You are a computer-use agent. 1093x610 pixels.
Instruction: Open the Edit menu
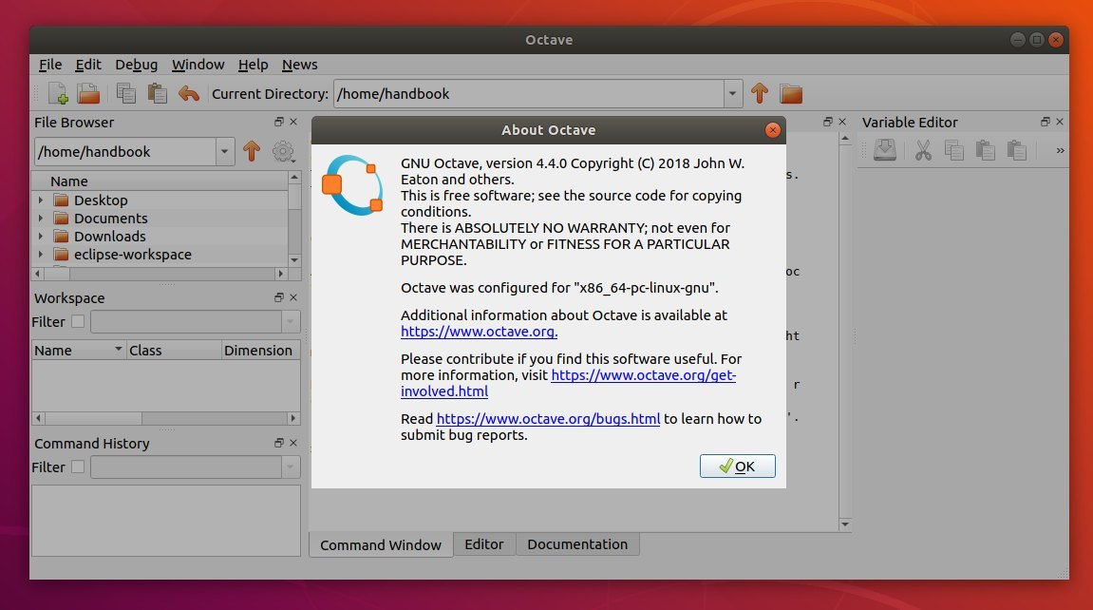(88, 65)
